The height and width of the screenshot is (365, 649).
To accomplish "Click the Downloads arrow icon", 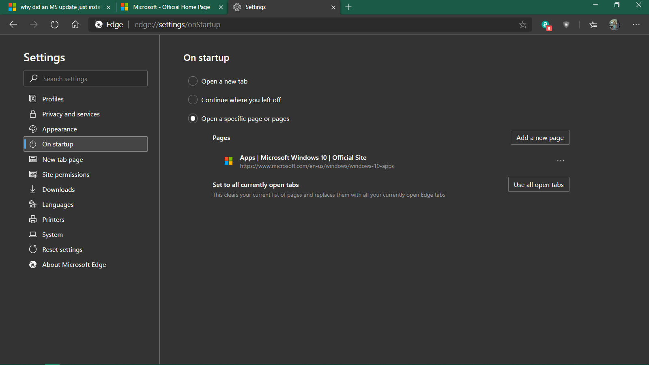I will point(33,189).
